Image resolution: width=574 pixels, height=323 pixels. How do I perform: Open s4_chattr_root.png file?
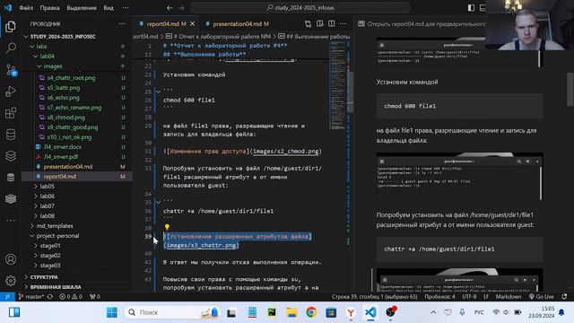pyautogui.click(x=71, y=78)
